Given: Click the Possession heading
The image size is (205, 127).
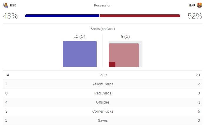Looking at the screenshot, I should tap(103, 5).
